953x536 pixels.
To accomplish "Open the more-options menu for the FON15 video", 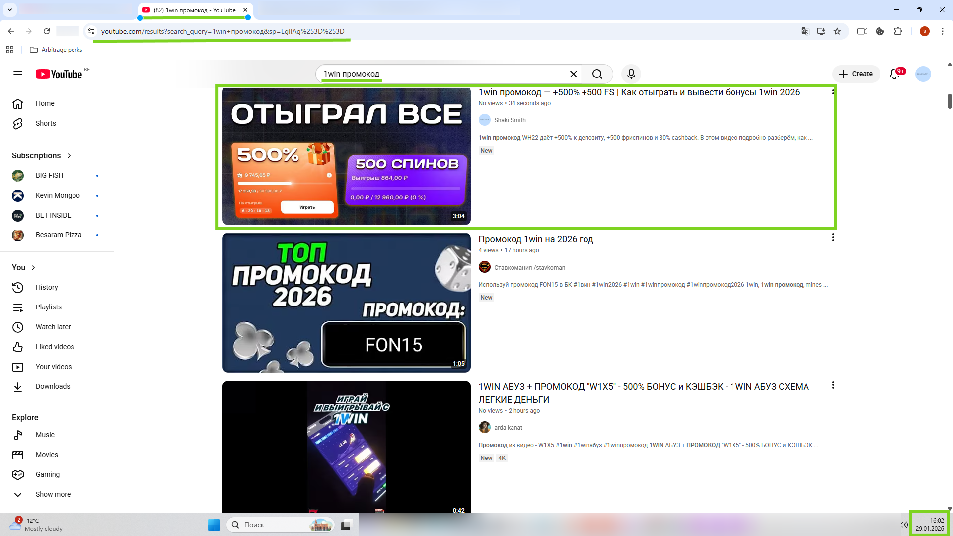I will 833,238.
